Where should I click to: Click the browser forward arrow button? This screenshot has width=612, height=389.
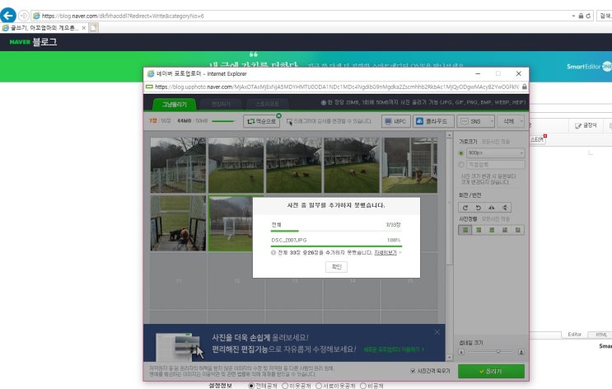point(24,16)
